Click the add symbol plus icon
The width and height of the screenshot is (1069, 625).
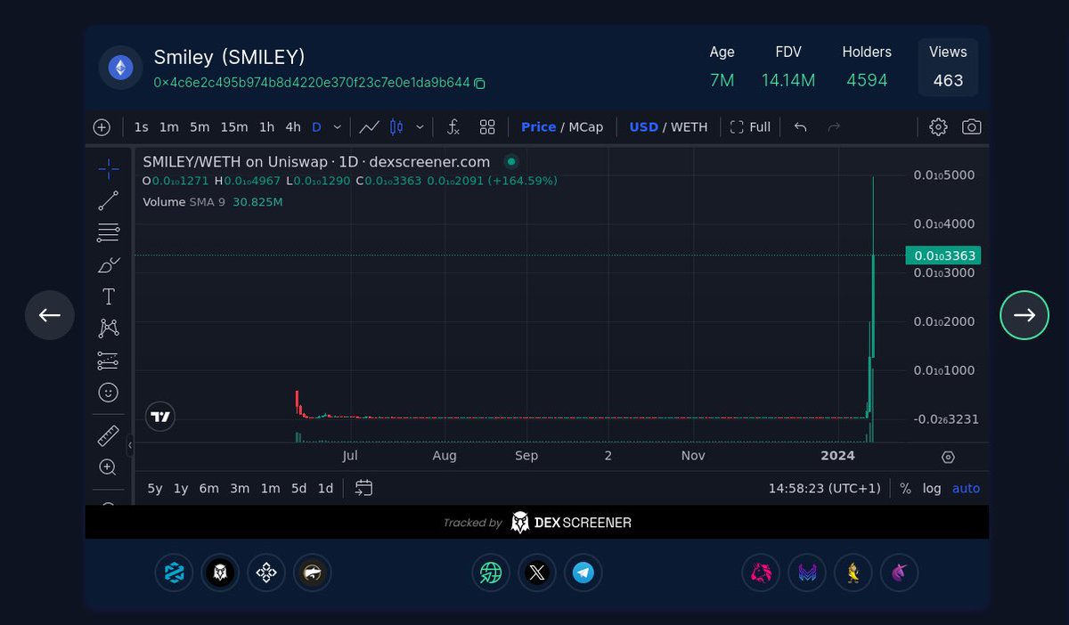click(102, 127)
